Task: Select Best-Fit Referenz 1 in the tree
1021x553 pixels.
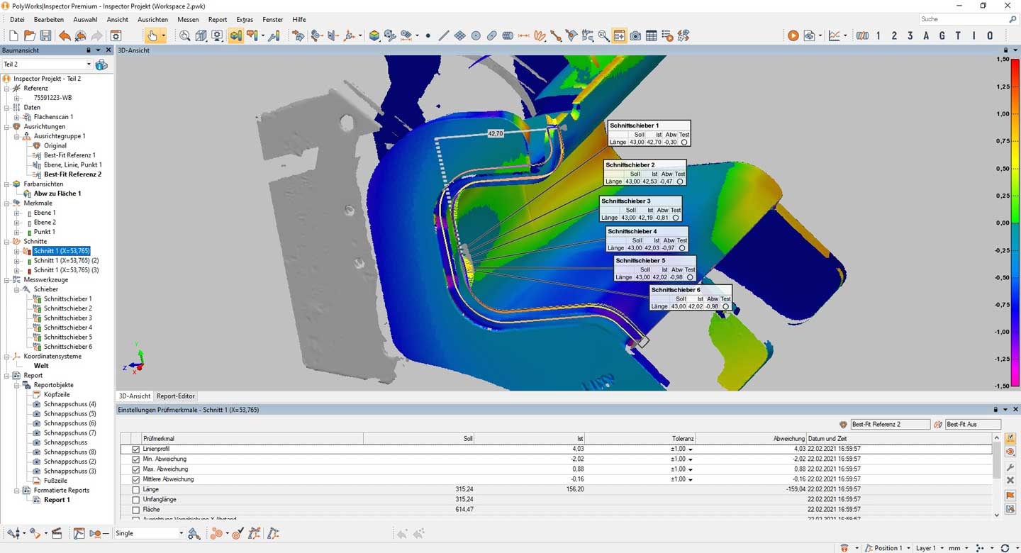Action: [x=69, y=155]
